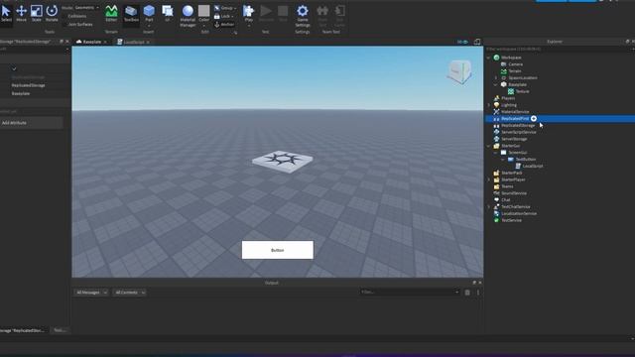The image size is (635, 357).
Task: Choose the Scale tool
Action: pyautogui.click(x=37, y=13)
